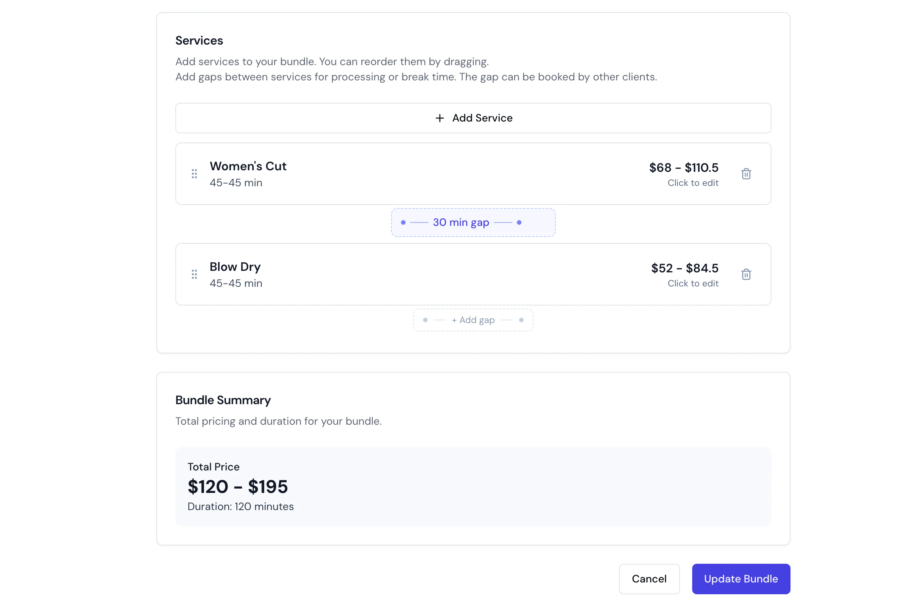Select the Blow Dry service card
Screen dimensions: 898x611
coord(425,274)
